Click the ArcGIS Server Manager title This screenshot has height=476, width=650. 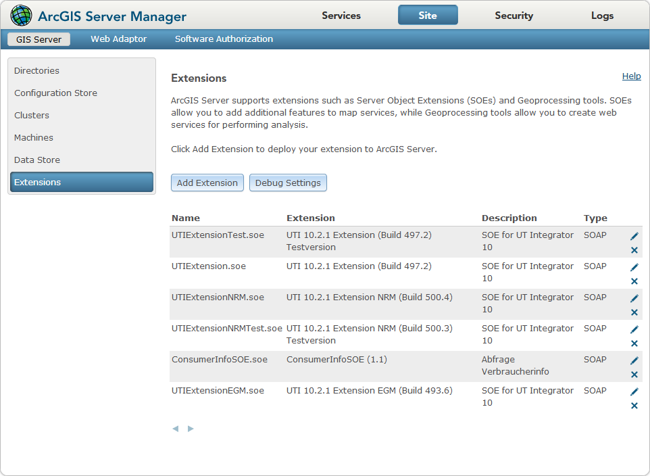(x=112, y=16)
